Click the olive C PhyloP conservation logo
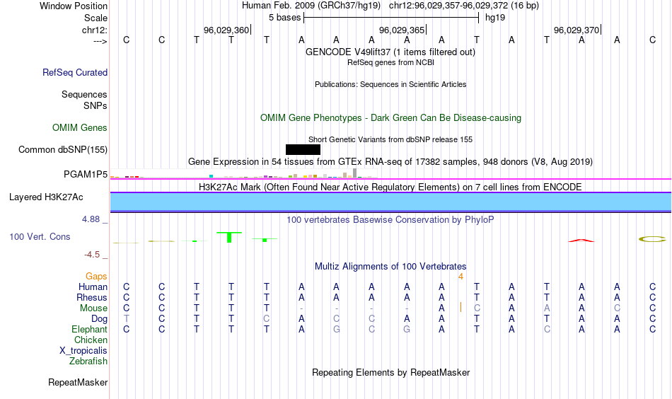Screen dimensions: 672x399 pos(652,239)
